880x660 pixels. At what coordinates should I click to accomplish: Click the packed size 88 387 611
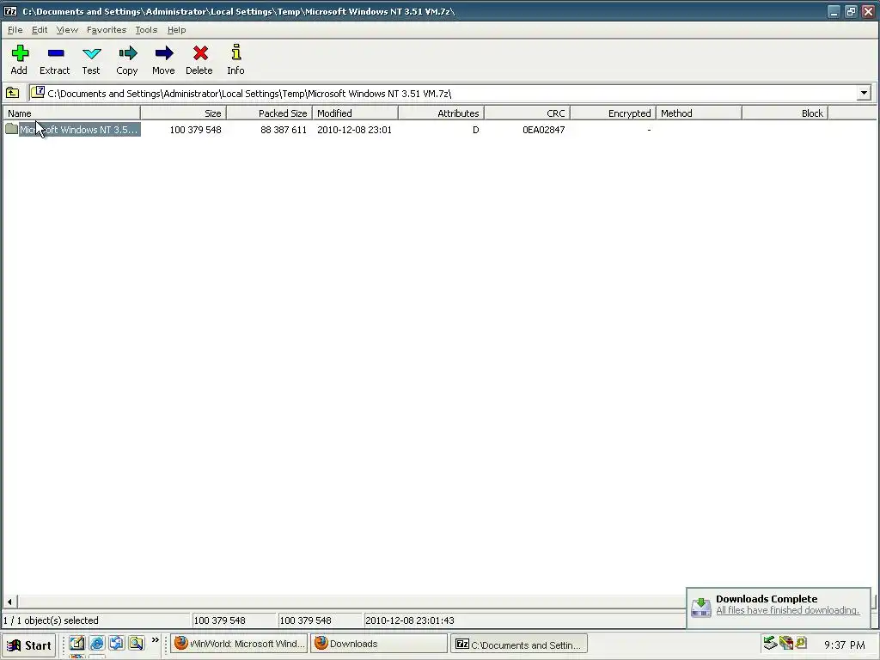pos(284,130)
